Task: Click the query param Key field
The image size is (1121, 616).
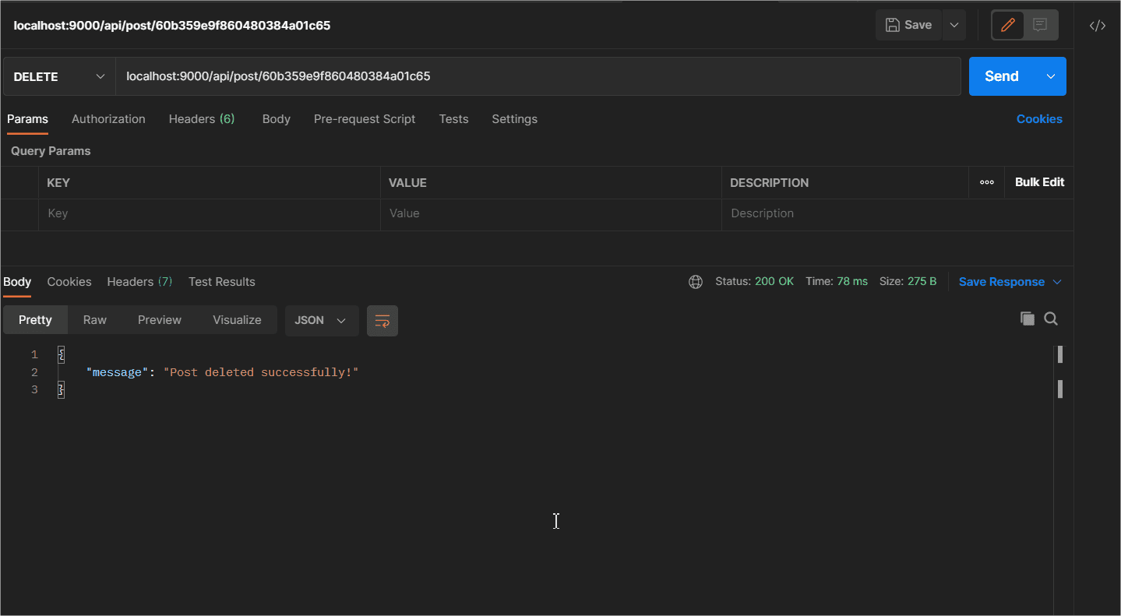Action: 209,213
